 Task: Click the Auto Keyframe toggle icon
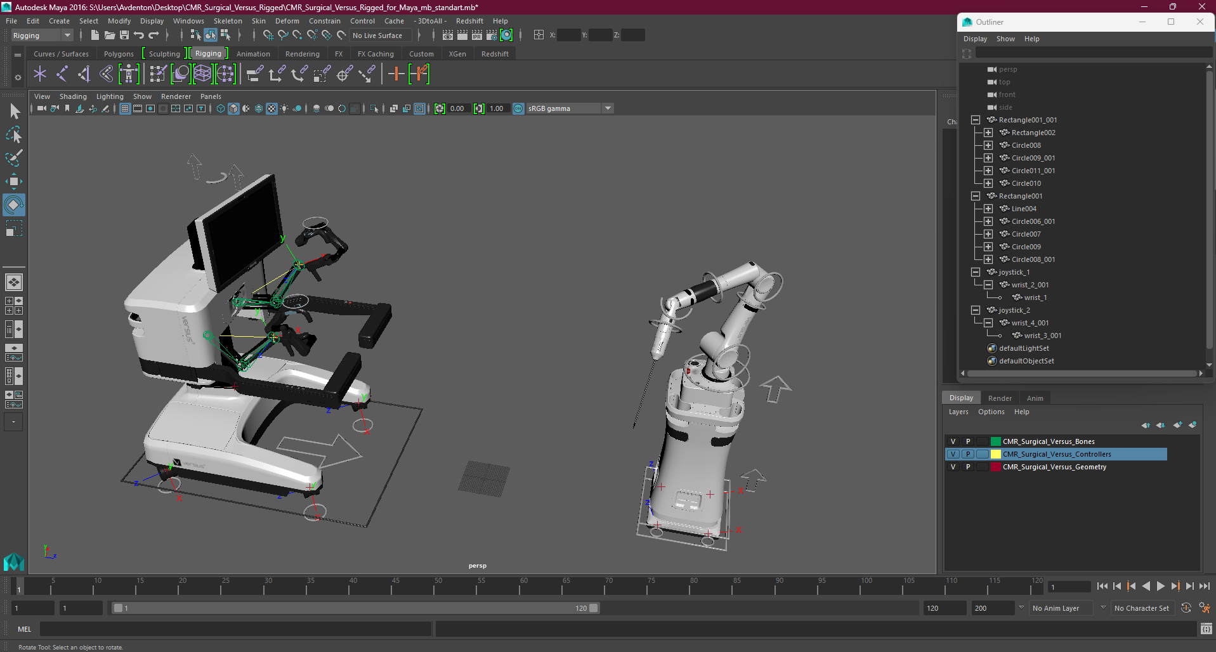coord(1186,608)
